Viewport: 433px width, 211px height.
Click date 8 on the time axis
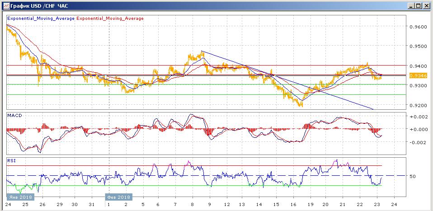coord(192,205)
